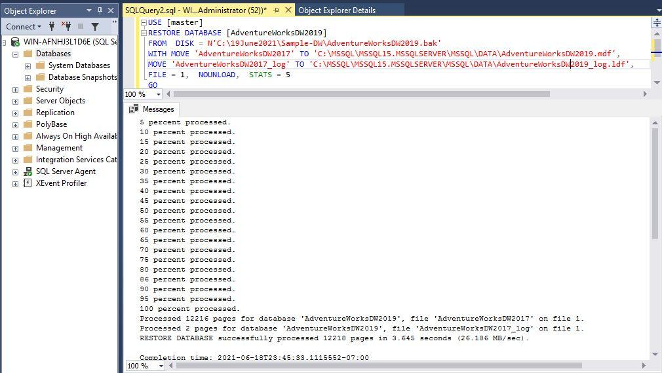Open the Messages pane zoom 100 % dropdown
The image size is (662, 373).
click(161, 366)
